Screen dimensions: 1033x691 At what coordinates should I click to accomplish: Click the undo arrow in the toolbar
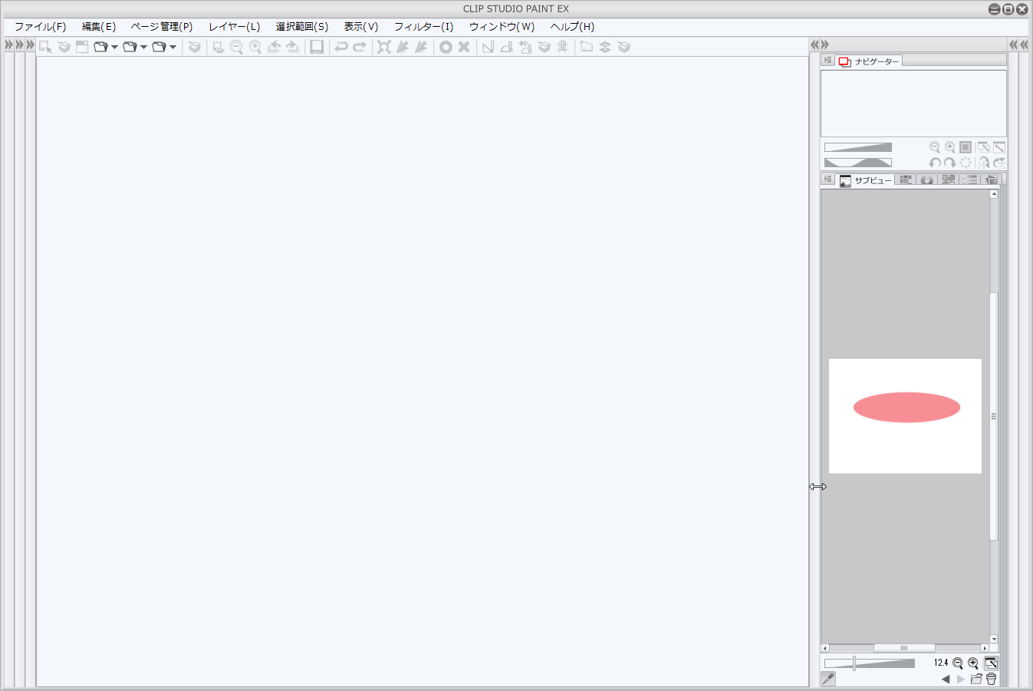coord(341,48)
